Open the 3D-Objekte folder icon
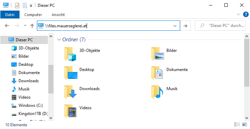 click(x=70, y=54)
